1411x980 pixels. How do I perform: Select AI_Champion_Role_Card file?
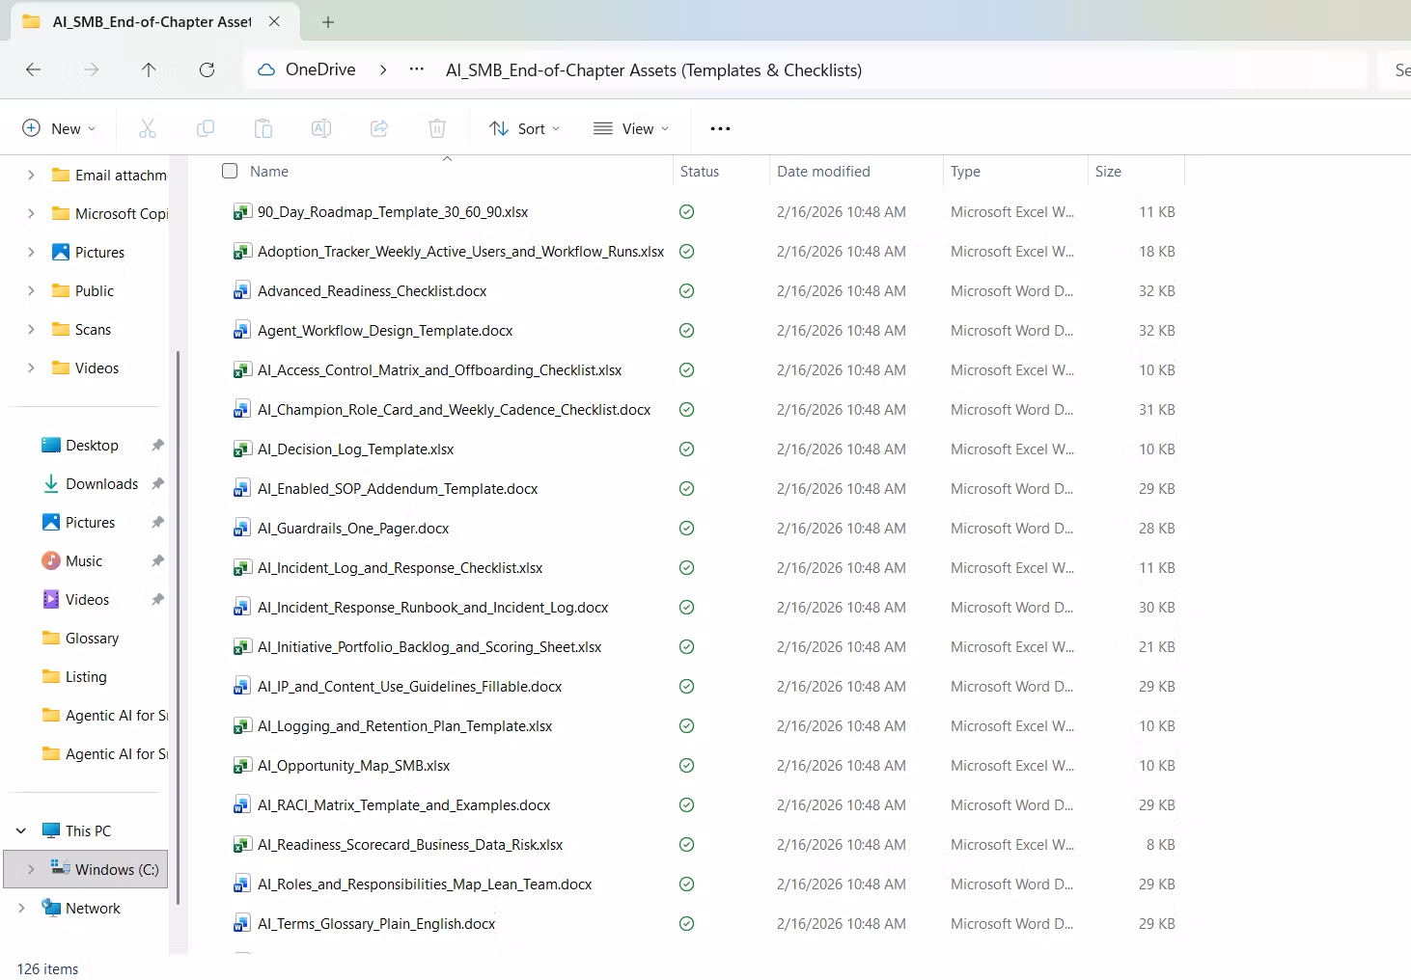[454, 410]
